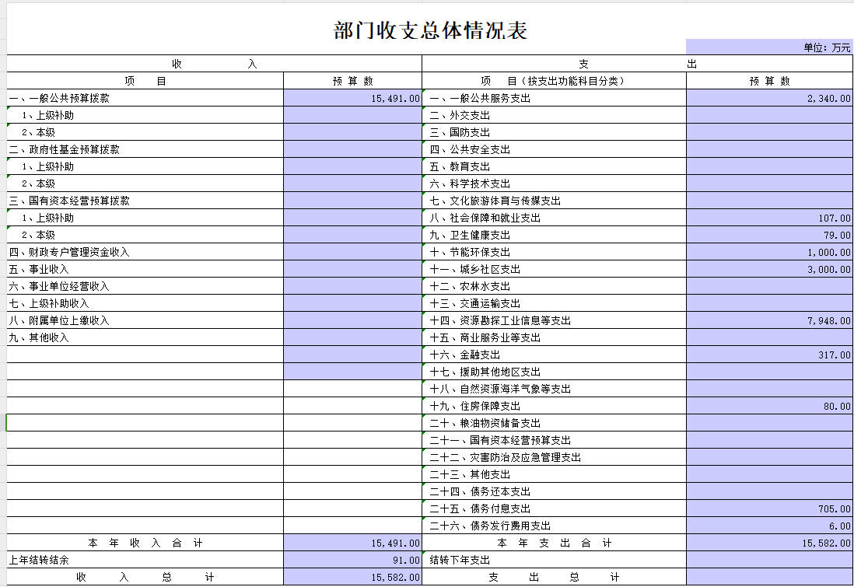Select the 二十六、债务发行费用支出 cell
The image size is (854, 587).
point(554,526)
